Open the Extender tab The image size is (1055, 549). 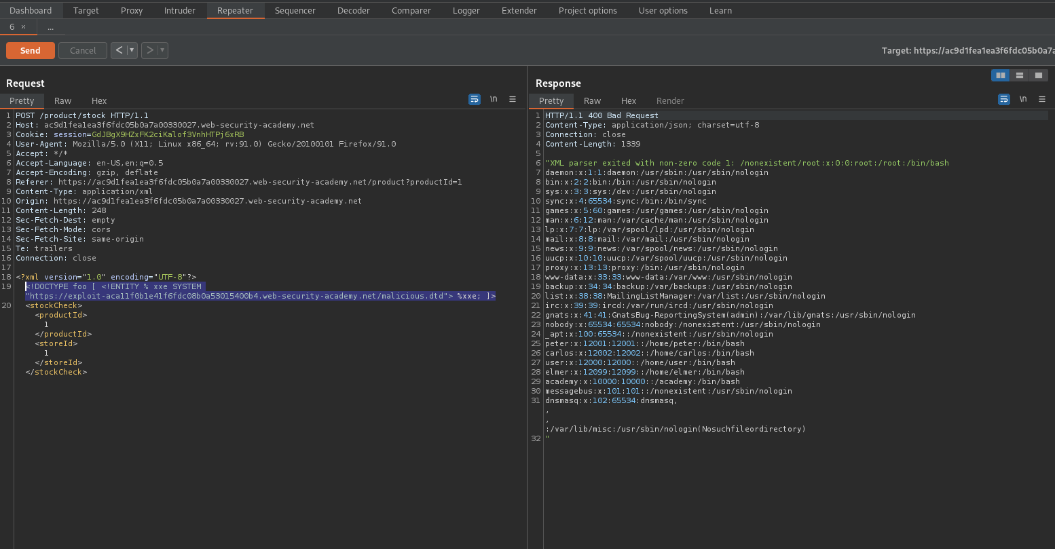click(x=519, y=10)
